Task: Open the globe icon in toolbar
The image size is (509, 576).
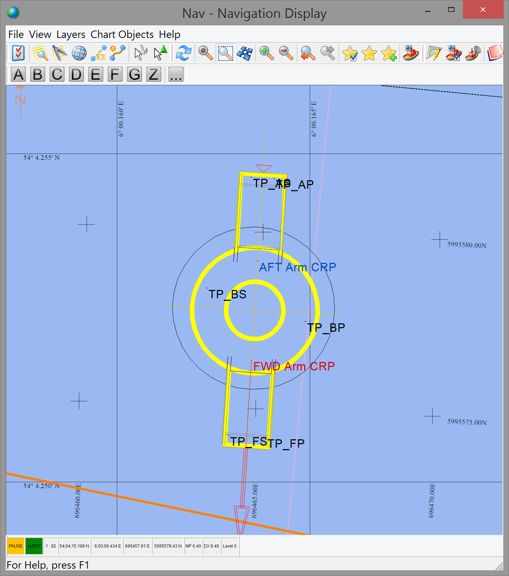Action: coord(79,53)
